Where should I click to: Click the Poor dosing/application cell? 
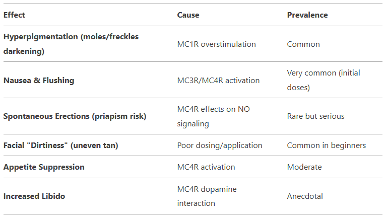click(x=219, y=145)
